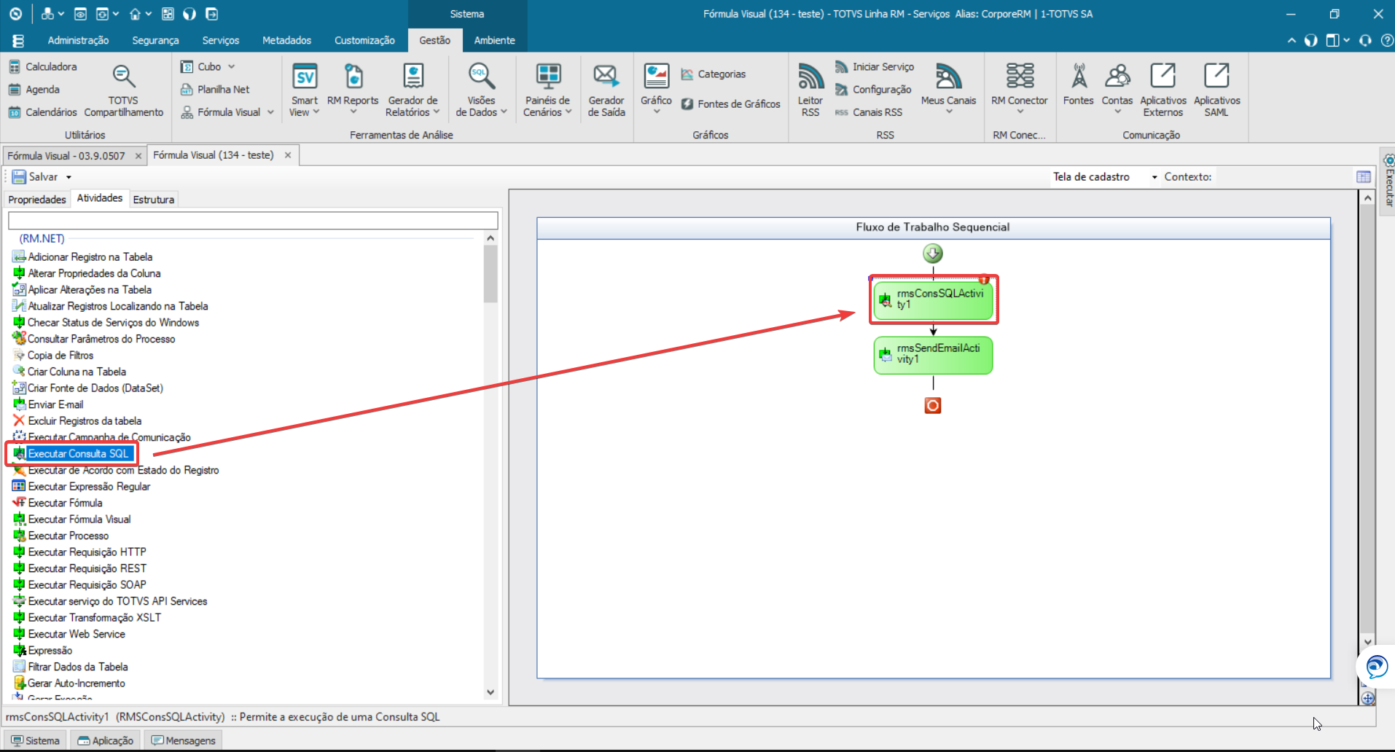Open Painéis de Cenários
This screenshot has height=752, width=1395.
click(x=547, y=90)
